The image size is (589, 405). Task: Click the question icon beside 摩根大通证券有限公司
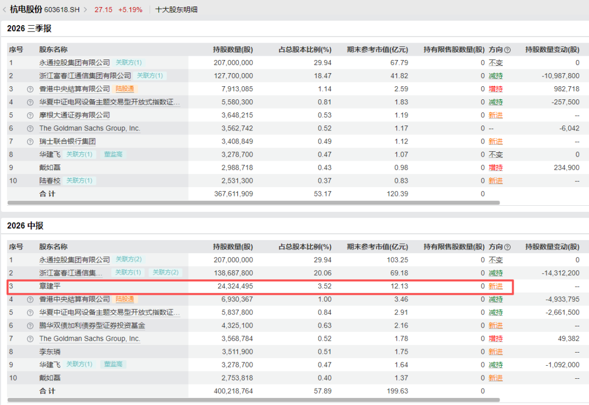(x=30, y=116)
